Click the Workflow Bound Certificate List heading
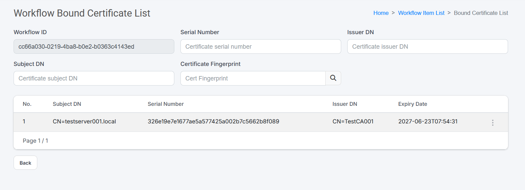 [x=82, y=13]
